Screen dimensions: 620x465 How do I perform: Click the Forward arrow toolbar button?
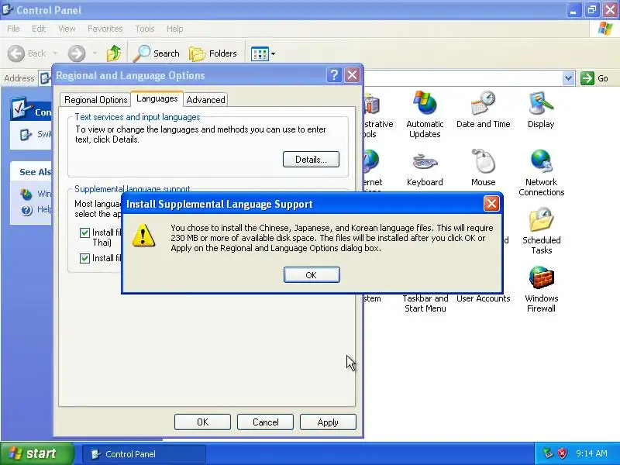tap(77, 53)
